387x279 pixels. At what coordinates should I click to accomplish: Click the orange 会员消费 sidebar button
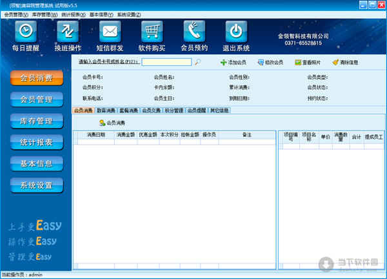37,78
